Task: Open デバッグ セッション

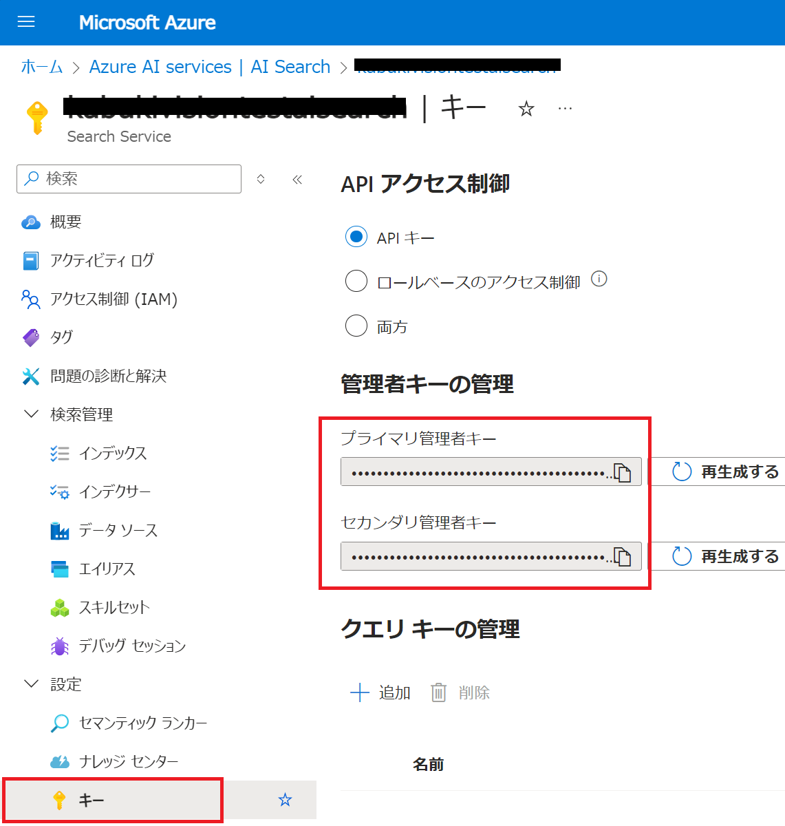Action: point(132,646)
